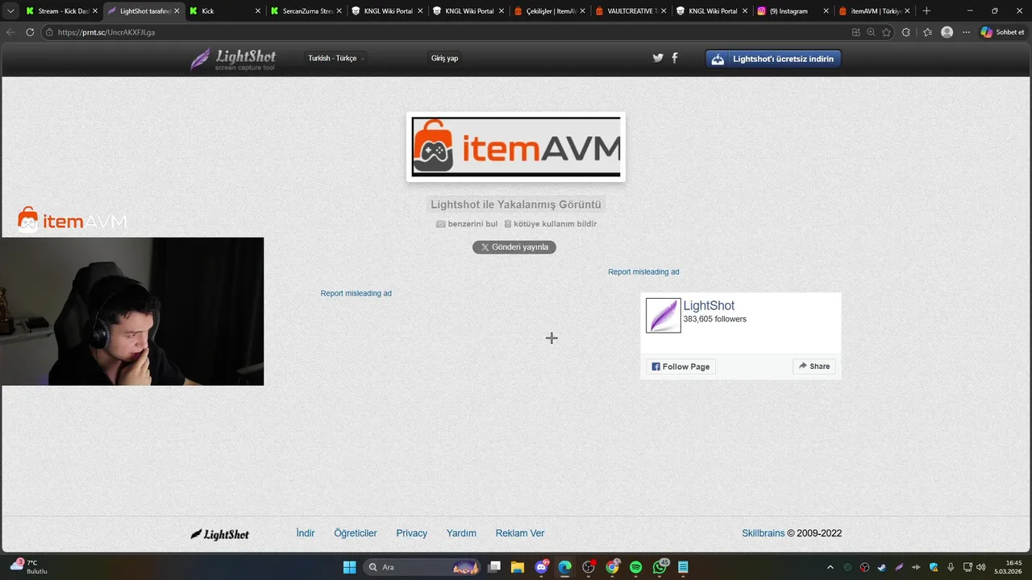Click the X Gönderi yayınla button
Screen dimensions: 1032x580
(514, 247)
